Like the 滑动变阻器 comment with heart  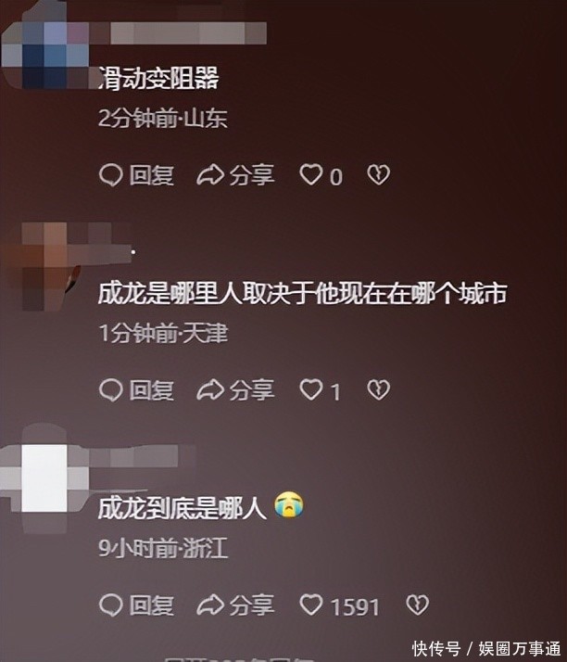311,175
